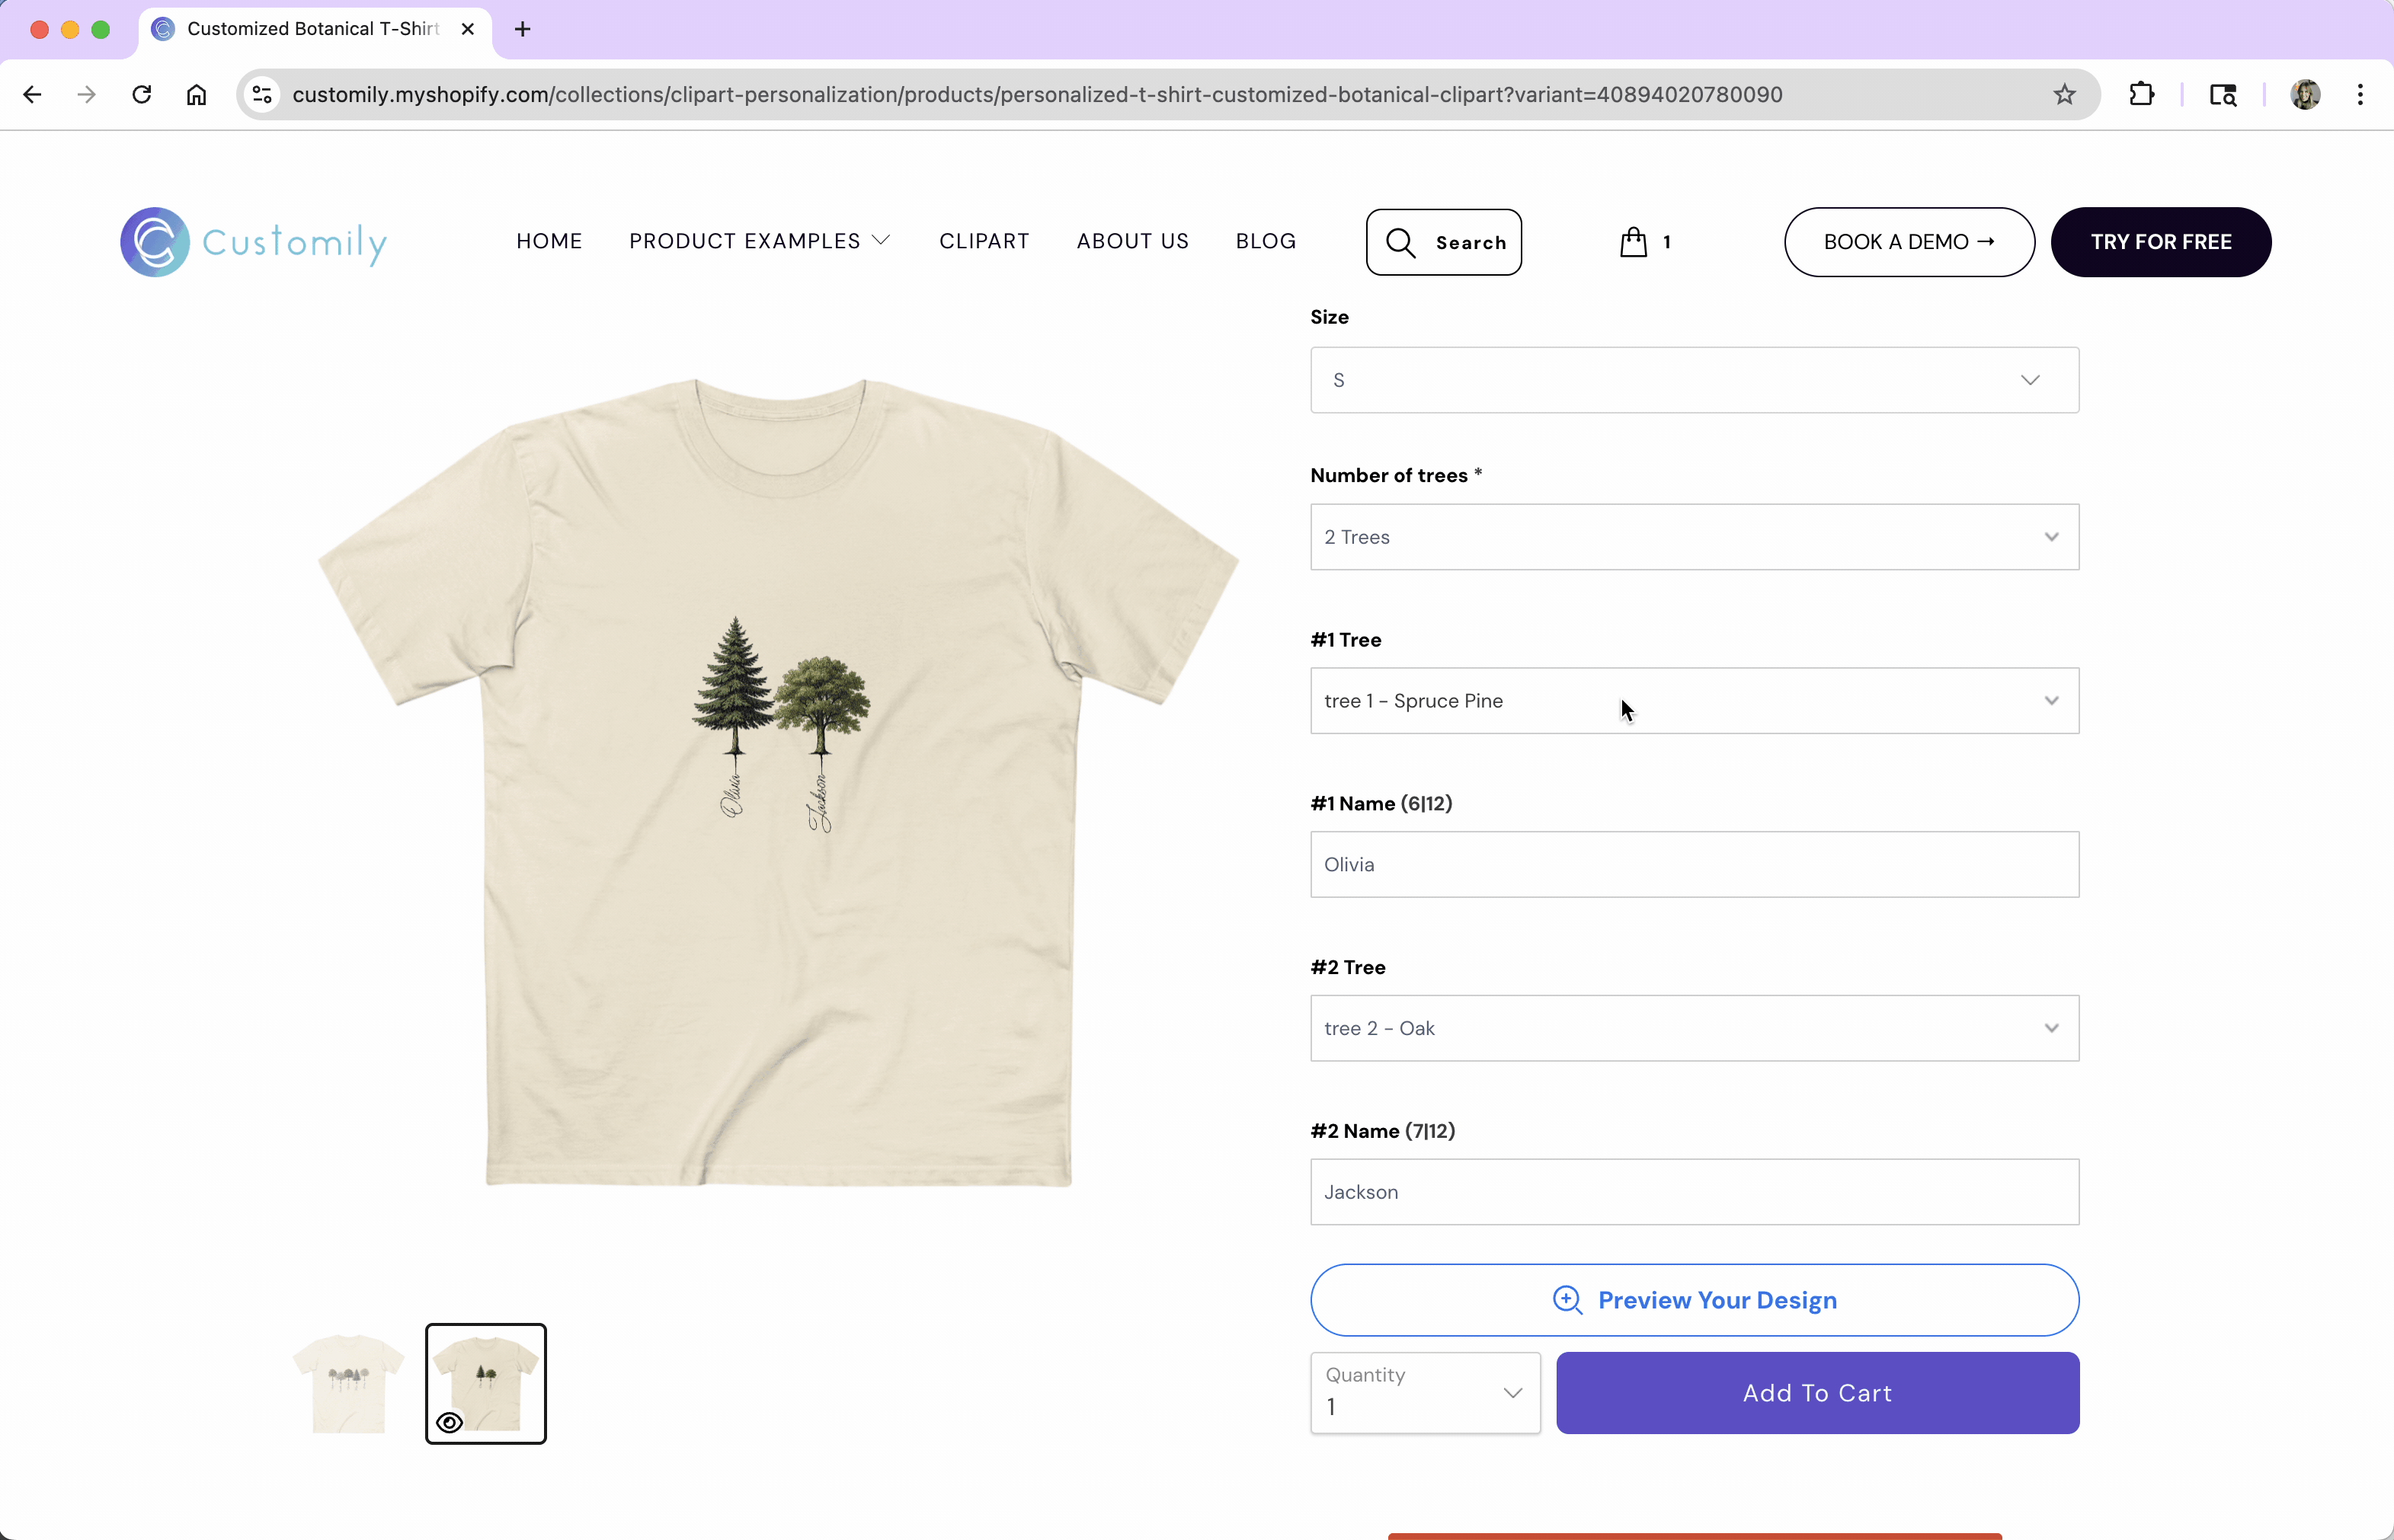Go to browser home page icon
This screenshot has height=1540, width=2394.
(x=196, y=95)
